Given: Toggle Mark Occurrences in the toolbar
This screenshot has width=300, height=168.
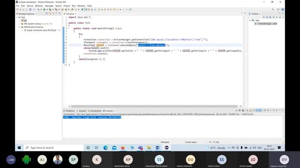Looking at the screenshot, I should [x=85, y=9].
